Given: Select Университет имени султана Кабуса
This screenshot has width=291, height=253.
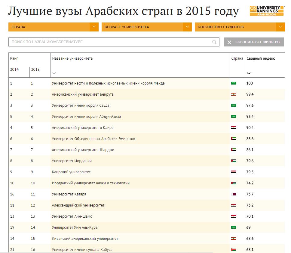Looking at the screenshot, I should pos(82,250).
